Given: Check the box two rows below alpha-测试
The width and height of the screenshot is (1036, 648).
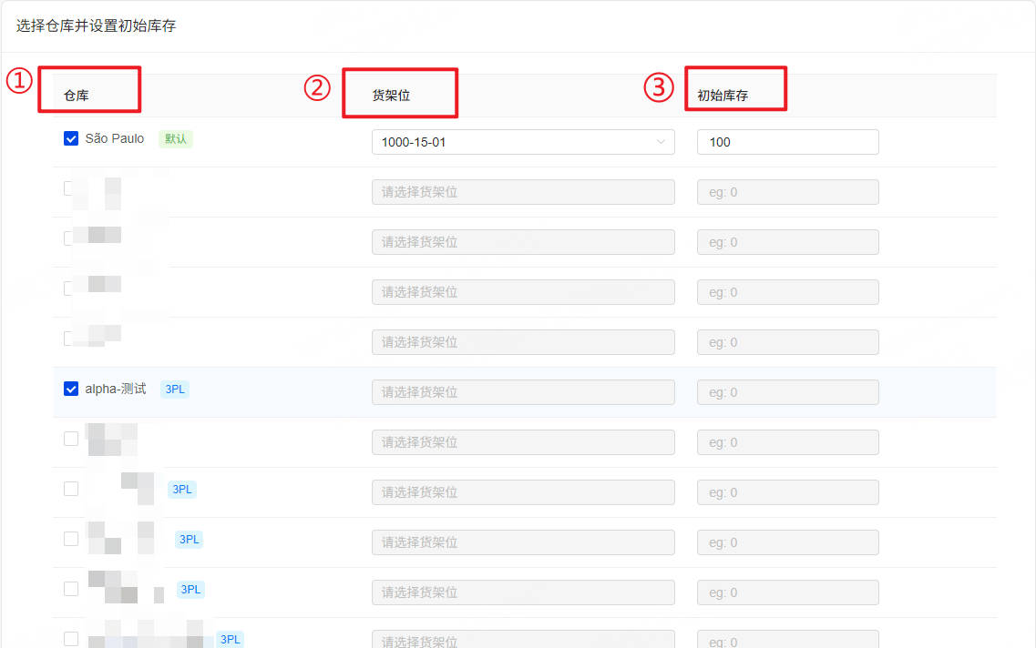Looking at the screenshot, I should [x=71, y=489].
